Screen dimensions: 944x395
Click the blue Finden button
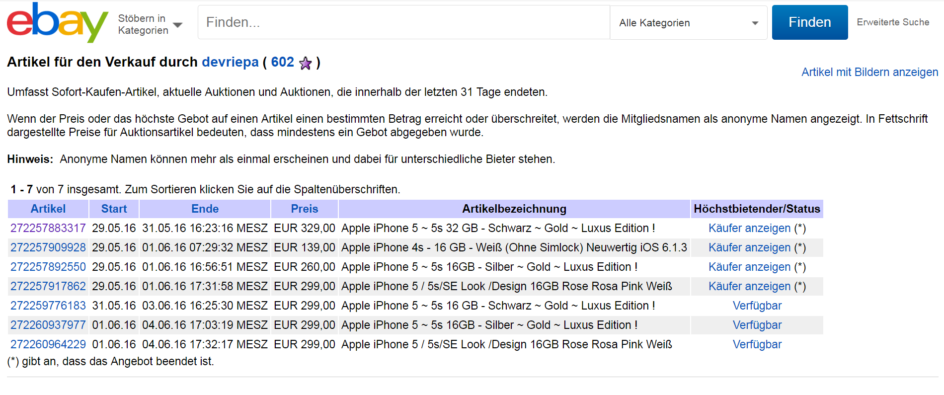810,22
